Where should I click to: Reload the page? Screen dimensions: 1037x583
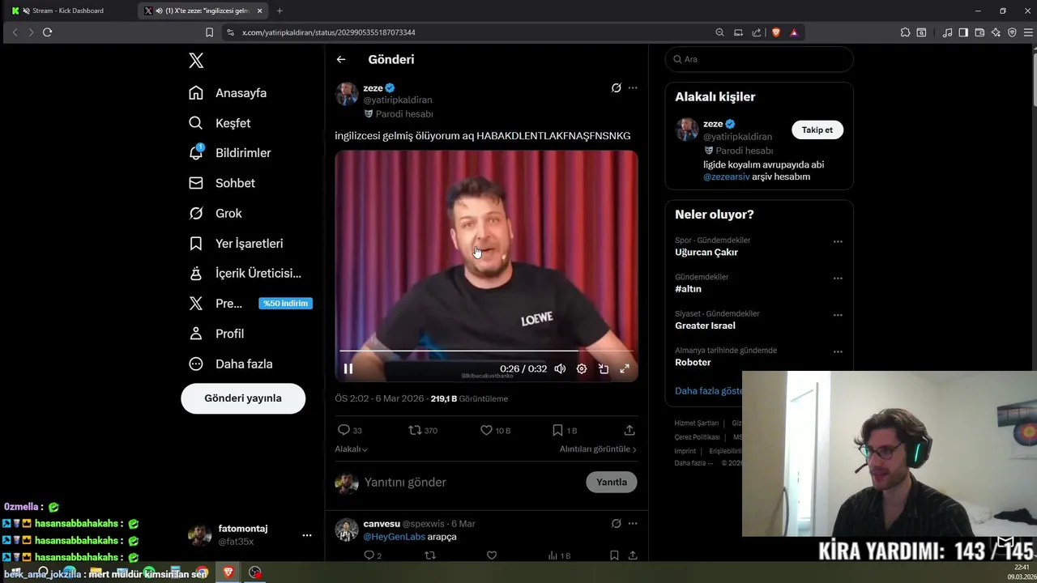pos(47,32)
